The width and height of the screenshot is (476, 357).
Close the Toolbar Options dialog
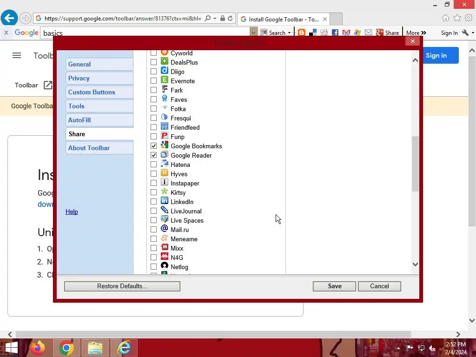coord(412,41)
